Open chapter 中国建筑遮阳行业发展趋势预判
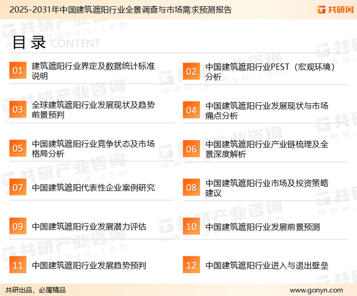The height and width of the screenshot is (296, 357). click(89, 266)
